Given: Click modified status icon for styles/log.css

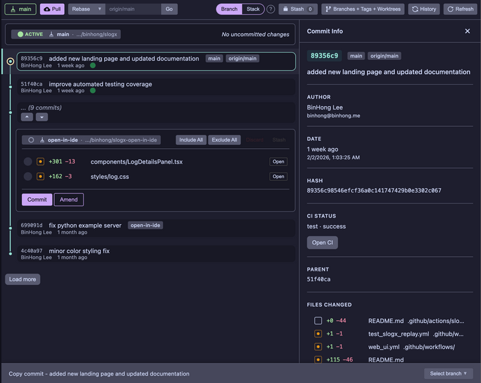Looking at the screenshot, I should pos(40,176).
